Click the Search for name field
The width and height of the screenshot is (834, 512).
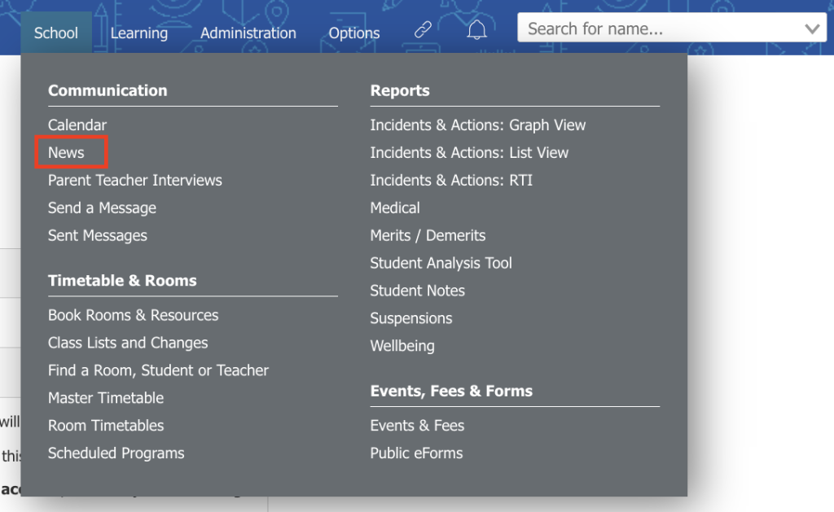(672, 28)
